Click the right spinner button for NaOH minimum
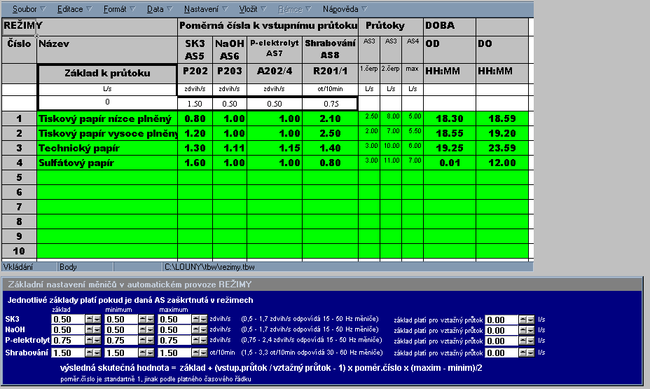Viewport: 650px width, 389px height. click(x=151, y=330)
